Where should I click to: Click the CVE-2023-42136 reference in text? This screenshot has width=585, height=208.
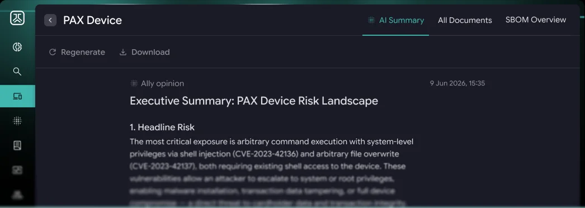[266, 154]
